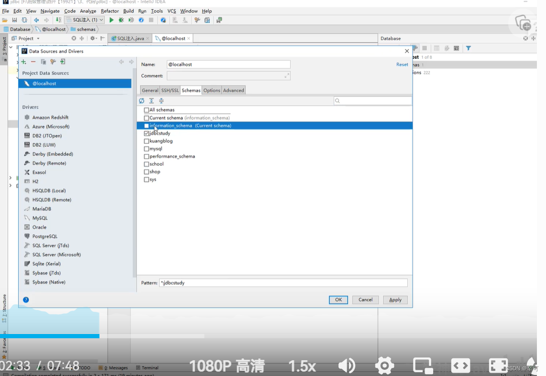Click the OK button

coord(339,300)
